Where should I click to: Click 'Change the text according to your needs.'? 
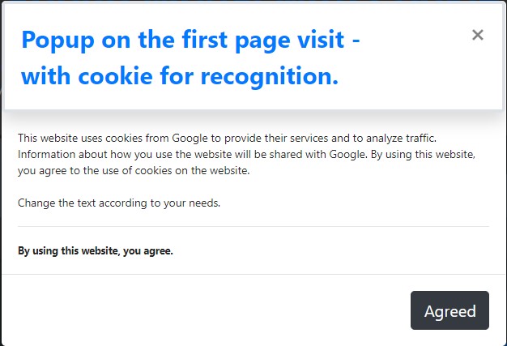click(119, 203)
